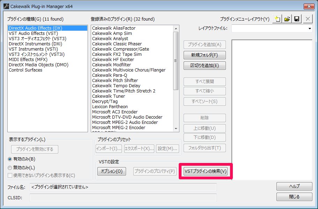Click the delete layout X icon
Viewport: 318px width, 209px height.
(x=308, y=19)
